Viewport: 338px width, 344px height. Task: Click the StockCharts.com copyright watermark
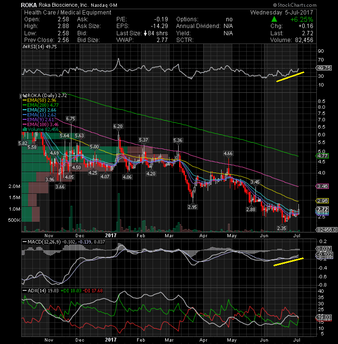(295, 5)
